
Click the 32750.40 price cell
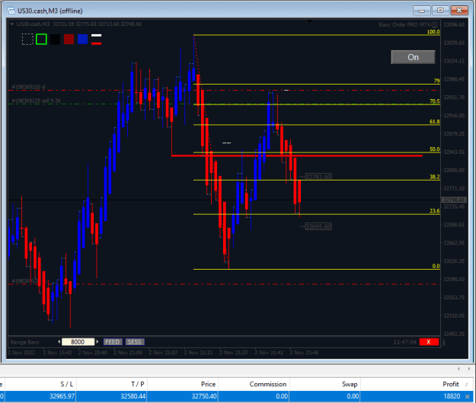pos(183,396)
